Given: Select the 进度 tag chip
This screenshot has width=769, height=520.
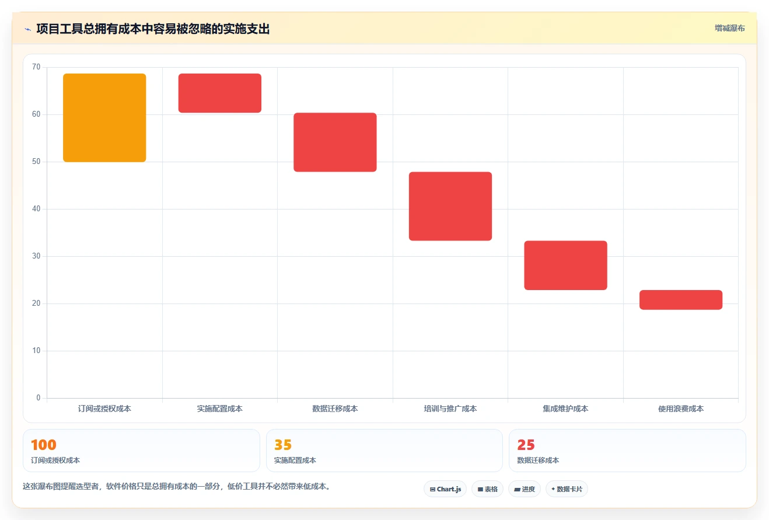Looking at the screenshot, I should point(525,489).
